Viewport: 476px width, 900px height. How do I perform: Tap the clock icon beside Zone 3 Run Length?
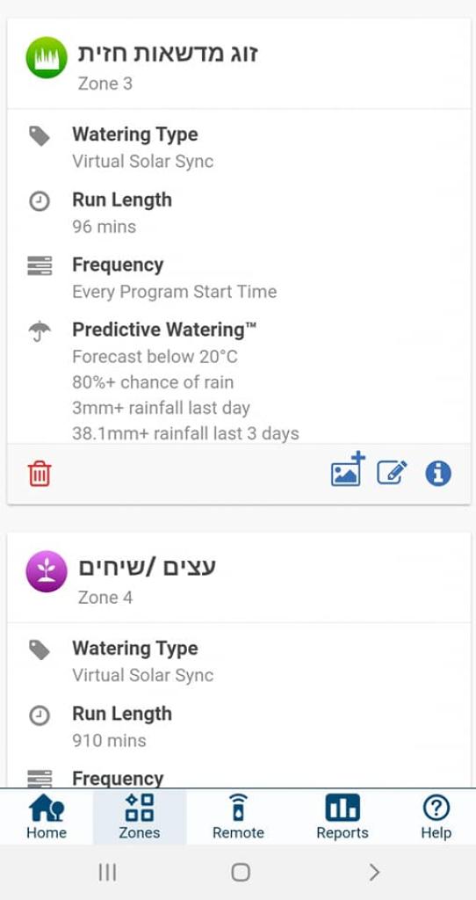click(x=40, y=201)
